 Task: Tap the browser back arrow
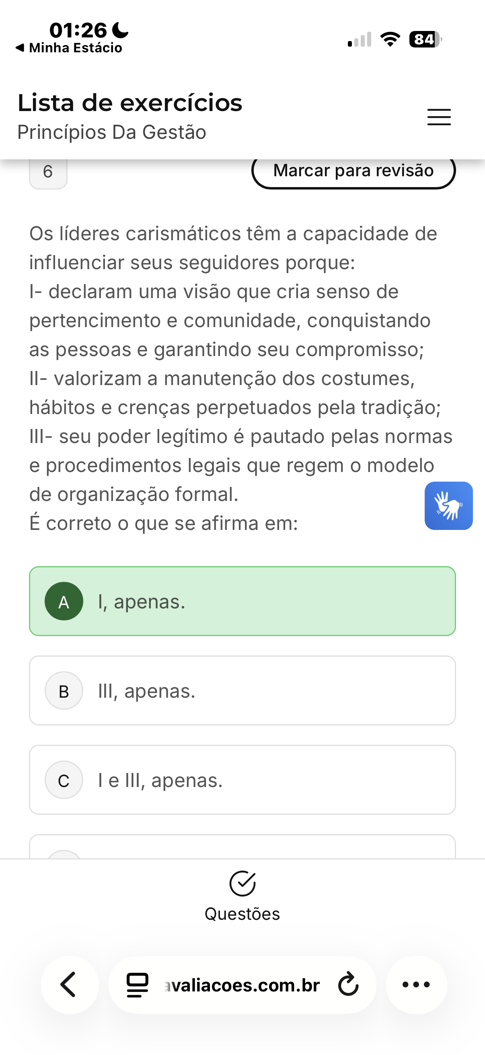coord(69,985)
